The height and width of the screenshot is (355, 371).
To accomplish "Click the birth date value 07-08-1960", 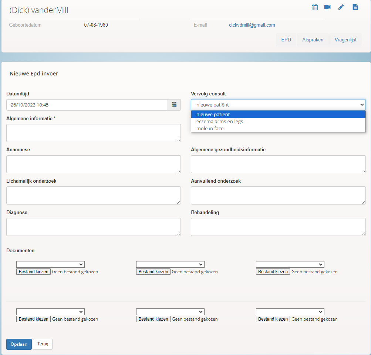I will point(96,25).
